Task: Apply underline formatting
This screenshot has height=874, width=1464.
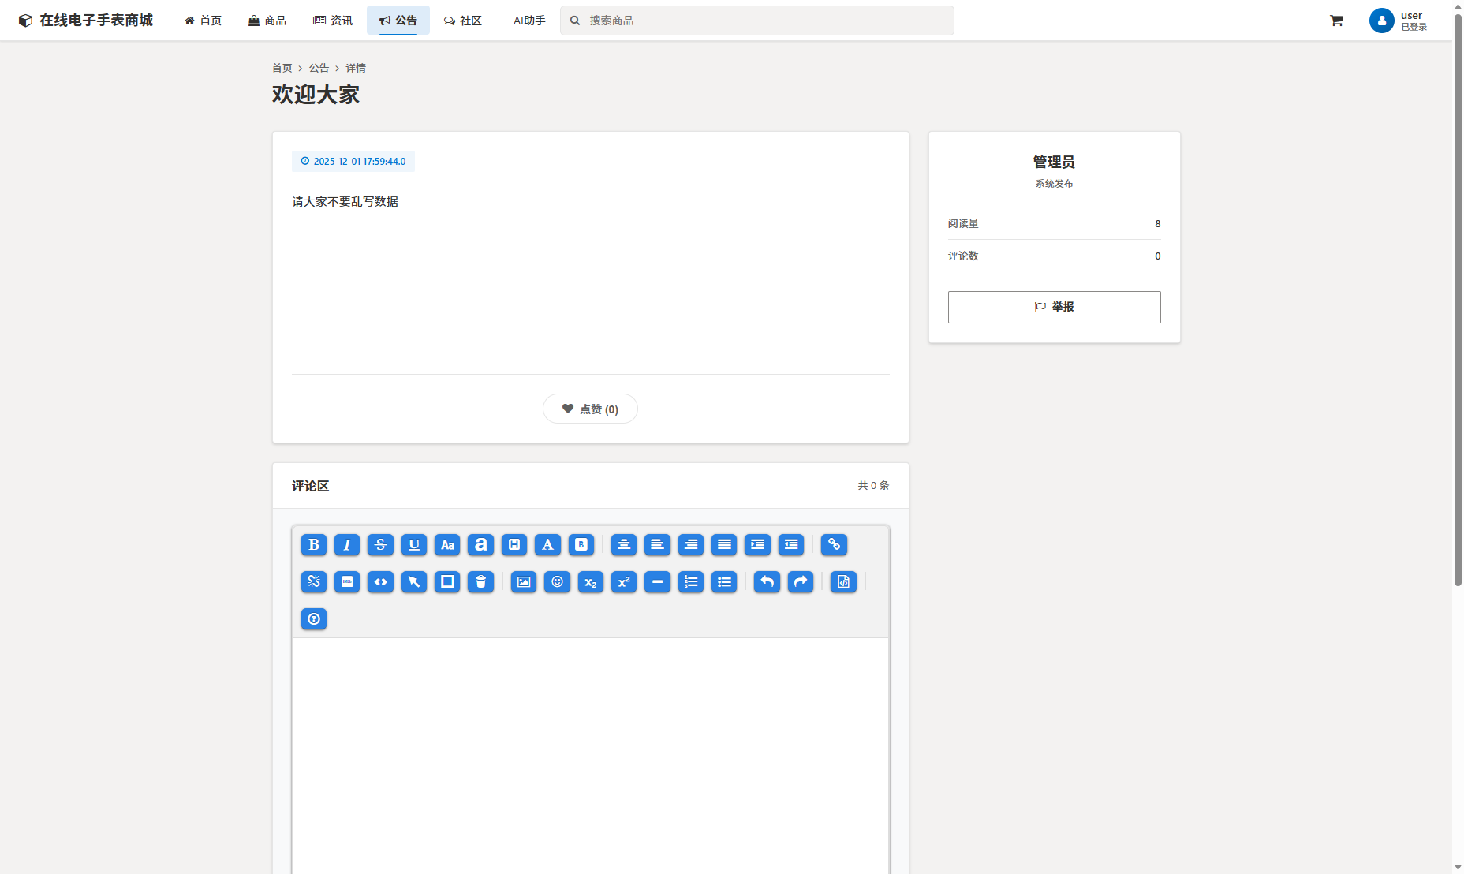Action: coord(413,544)
